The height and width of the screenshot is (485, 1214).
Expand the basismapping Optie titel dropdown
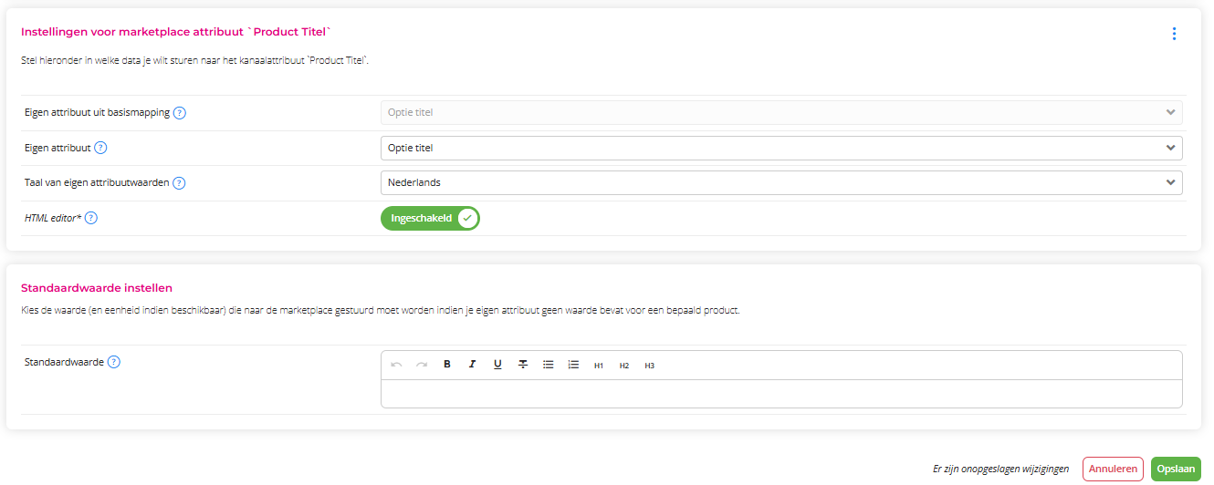[x=781, y=112]
